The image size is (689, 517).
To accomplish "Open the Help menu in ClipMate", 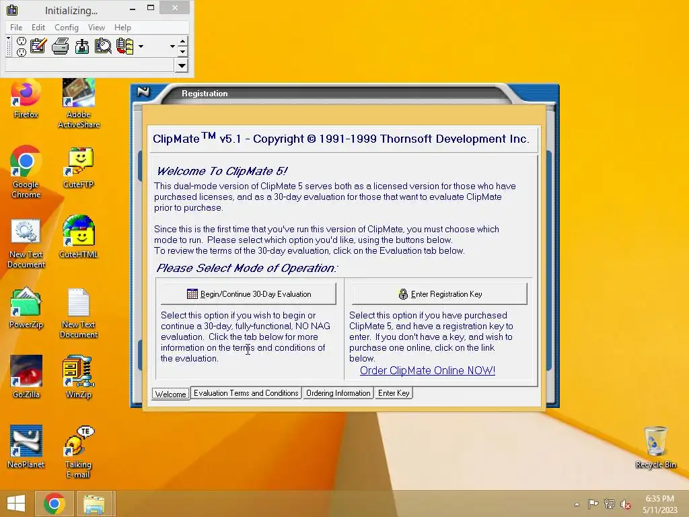I will 122,27.
